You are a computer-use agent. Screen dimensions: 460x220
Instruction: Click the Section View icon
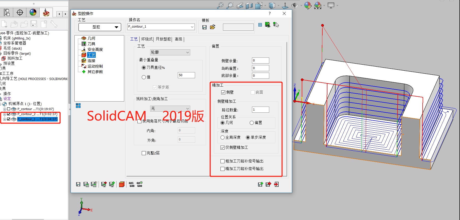click(x=249, y=5)
